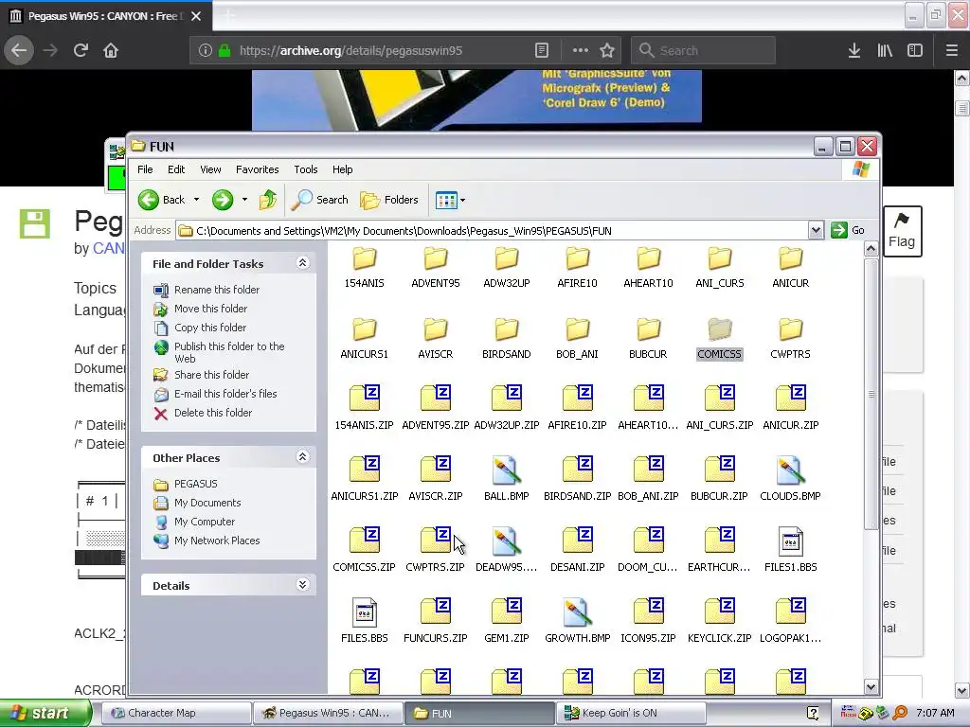Select KEYCLICK.ZIP archive
Viewport: 970px width, 727px height.
tap(719, 622)
